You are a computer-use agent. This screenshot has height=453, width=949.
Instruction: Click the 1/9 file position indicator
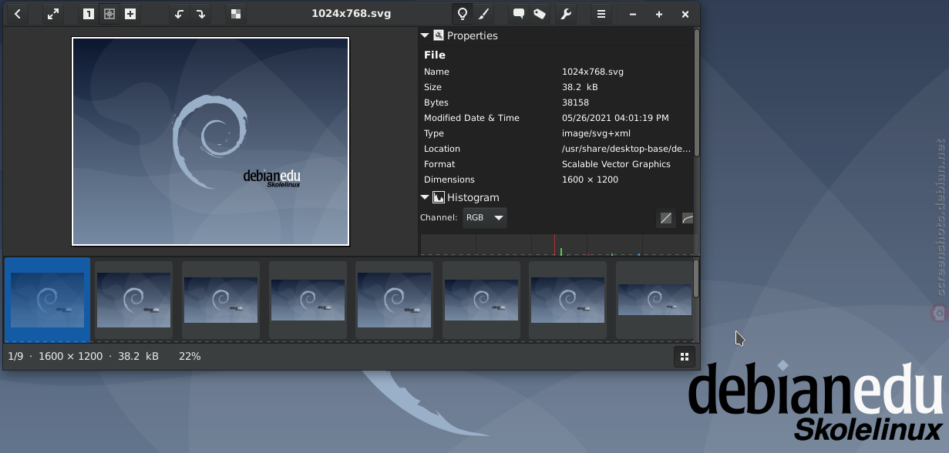15,357
